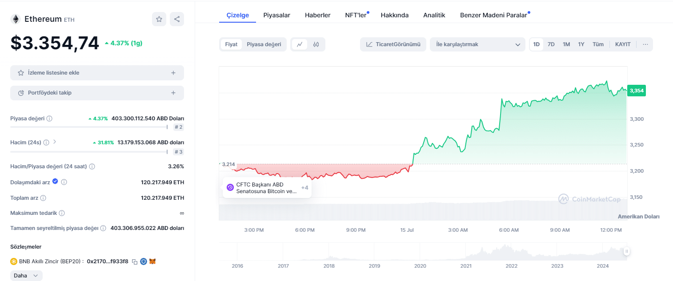The width and height of the screenshot is (673, 281).
Task: Open the NFT'ler tab
Action: click(x=356, y=15)
